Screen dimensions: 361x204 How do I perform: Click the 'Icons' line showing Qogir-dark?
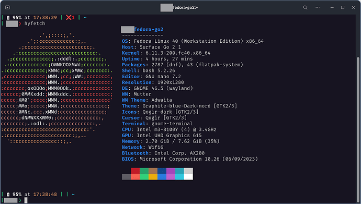(x=160, y=112)
